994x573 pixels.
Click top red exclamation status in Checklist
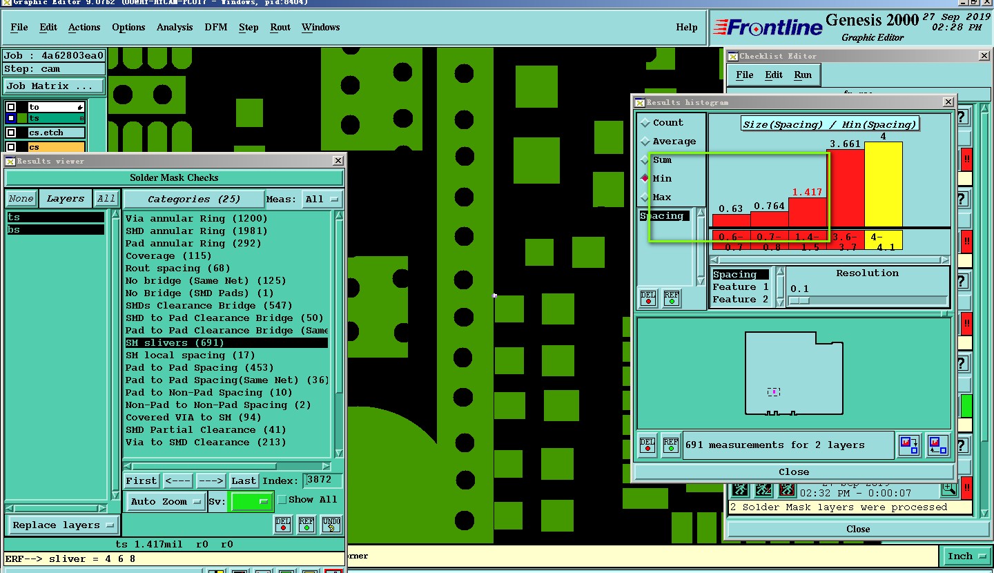point(966,159)
